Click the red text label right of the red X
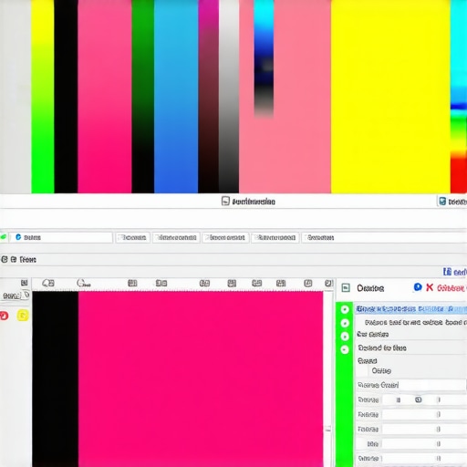The width and height of the screenshot is (467, 467). click(x=451, y=287)
